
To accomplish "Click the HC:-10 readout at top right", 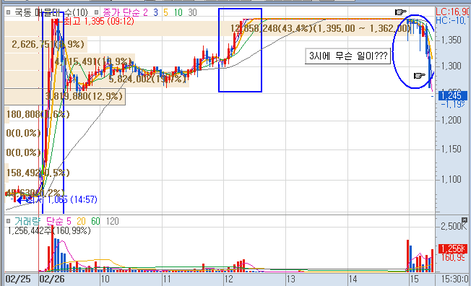I will 452,20.
